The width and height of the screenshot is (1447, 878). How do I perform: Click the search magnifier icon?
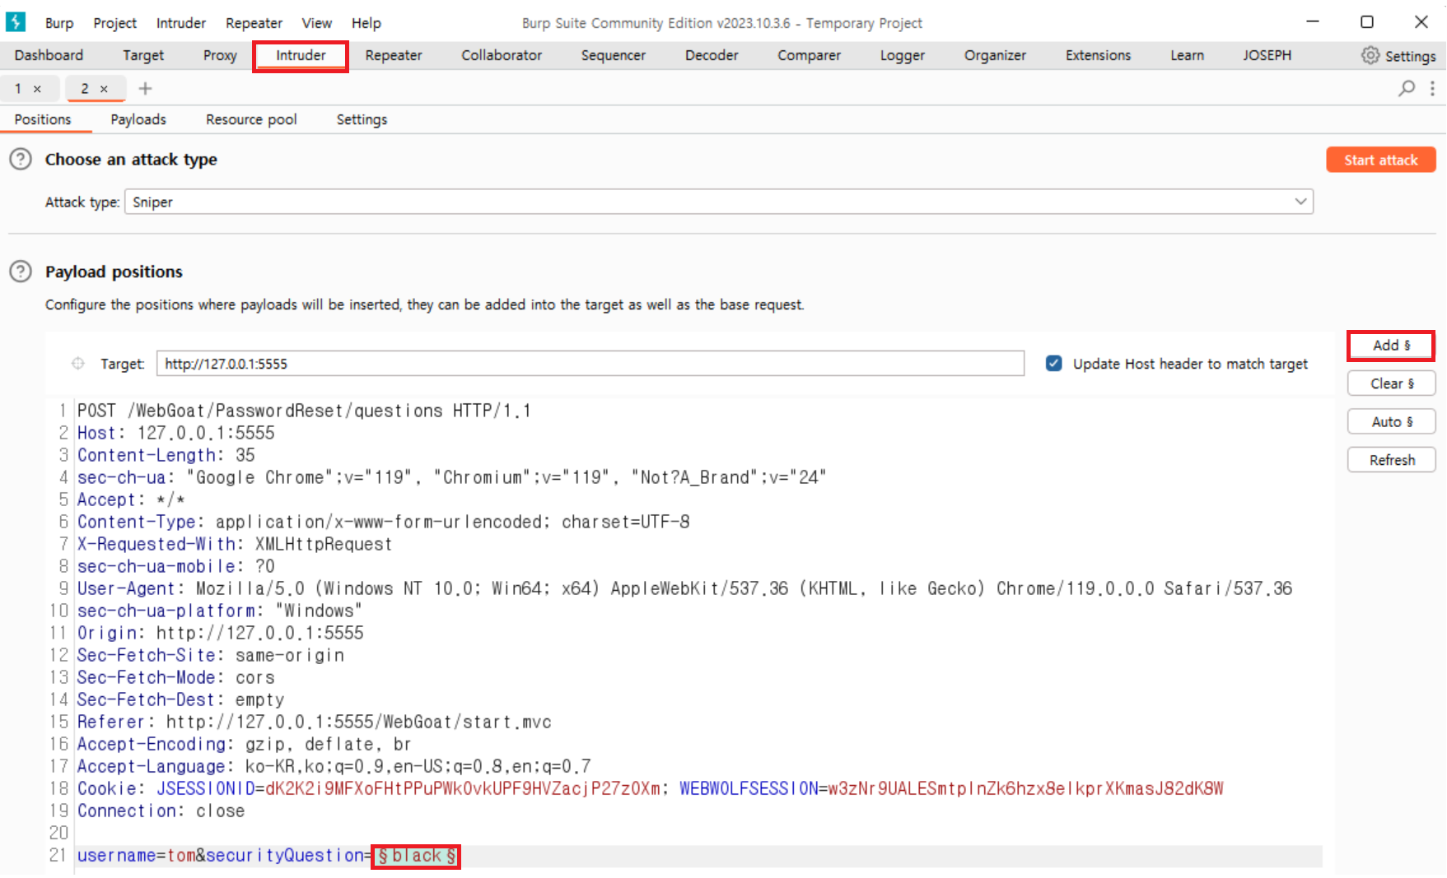pyautogui.click(x=1407, y=88)
